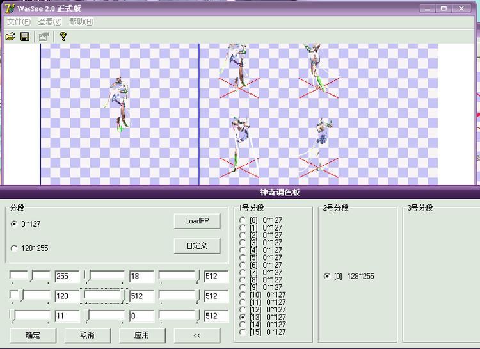The image size is (480, 349).
Task: Click the 自定义 button
Action: [x=197, y=246]
